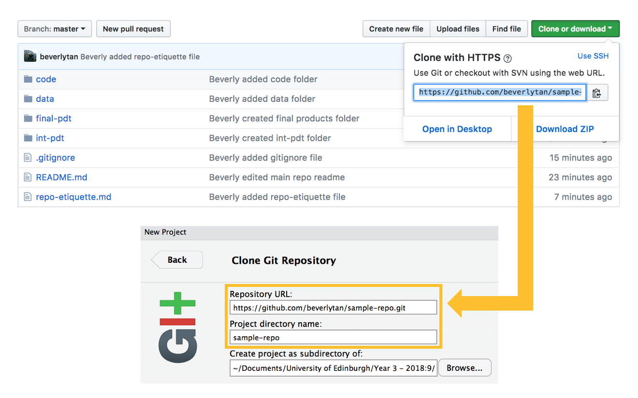Click Download ZIP
The height and width of the screenshot is (398, 638).
565,129
